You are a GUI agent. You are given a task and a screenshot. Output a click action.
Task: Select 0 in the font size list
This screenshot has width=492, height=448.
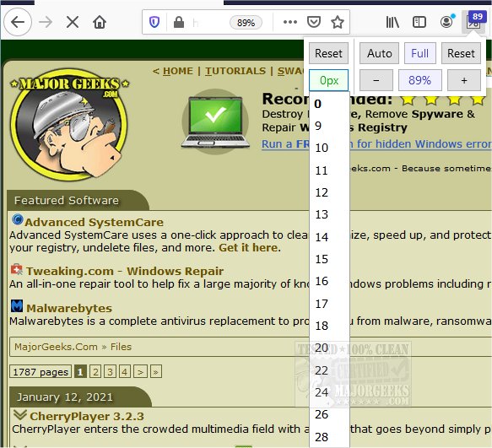pyautogui.click(x=329, y=104)
